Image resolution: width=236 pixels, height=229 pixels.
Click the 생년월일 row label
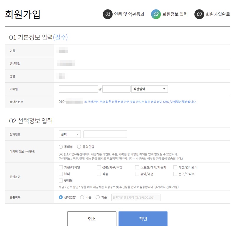coord(15,63)
